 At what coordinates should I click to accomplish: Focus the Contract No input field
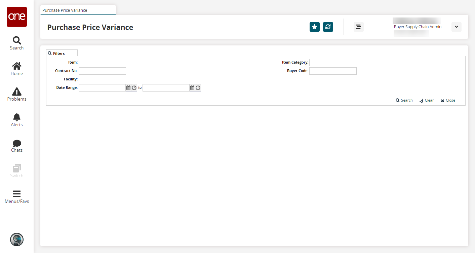[x=102, y=71]
